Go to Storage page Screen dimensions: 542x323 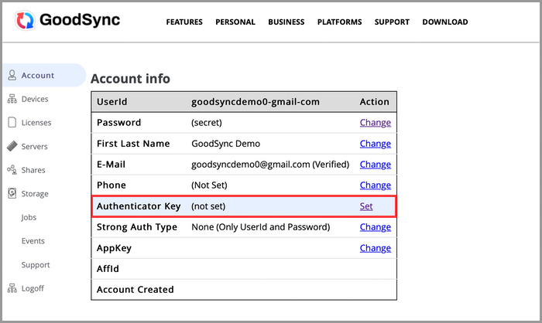point(35,194)
